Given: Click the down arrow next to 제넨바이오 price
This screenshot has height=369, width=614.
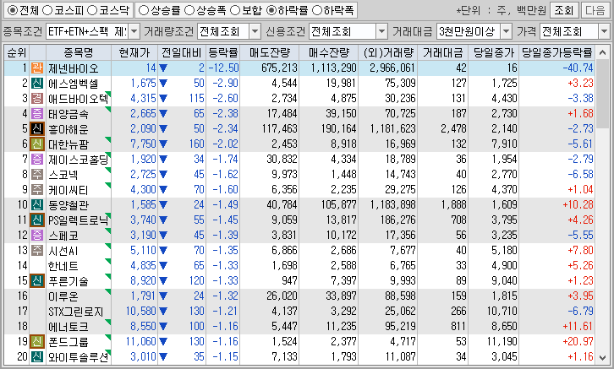Looking at the screenshot, I should (x=163, y=68).
